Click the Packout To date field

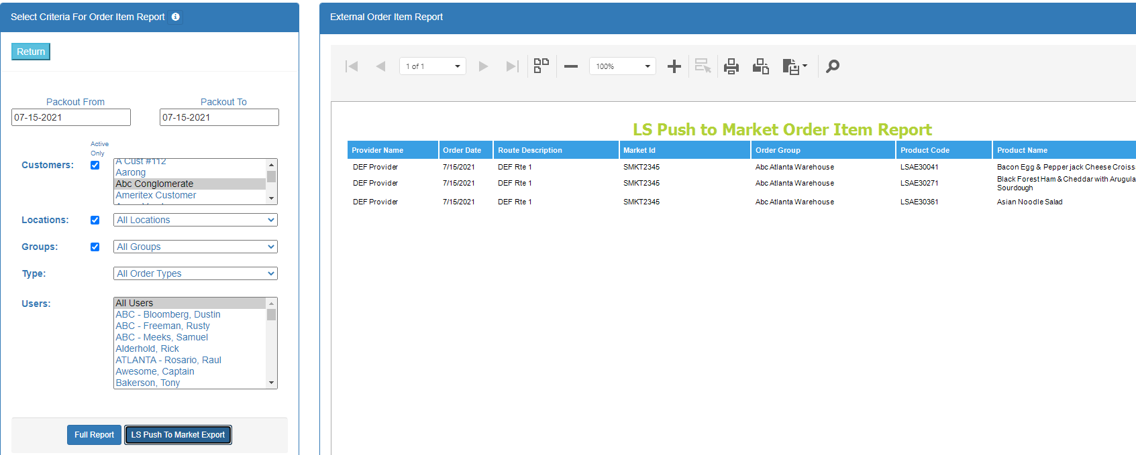point(219,117)
